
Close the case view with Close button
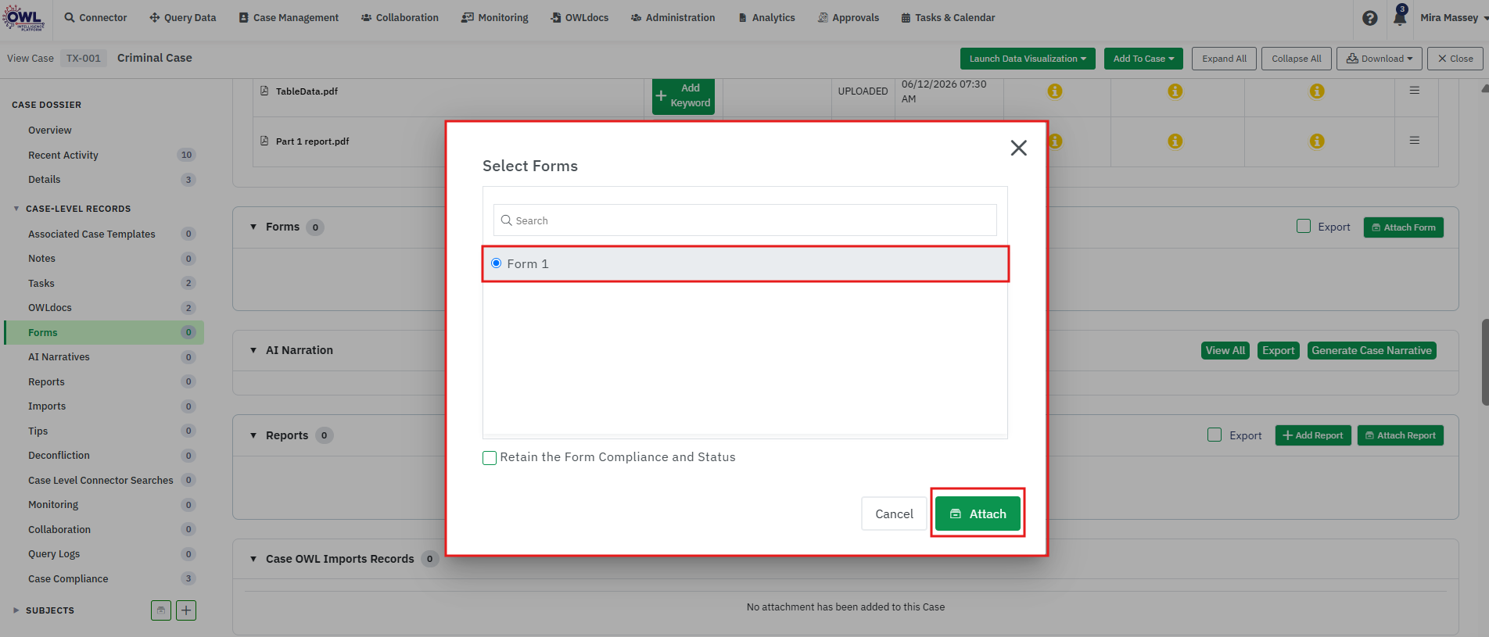pos(1455,59)
